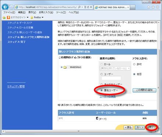Open the disabled roles dropdown
Image resolution: width=162 pixels, height=137 pixels.
(115, 68)
